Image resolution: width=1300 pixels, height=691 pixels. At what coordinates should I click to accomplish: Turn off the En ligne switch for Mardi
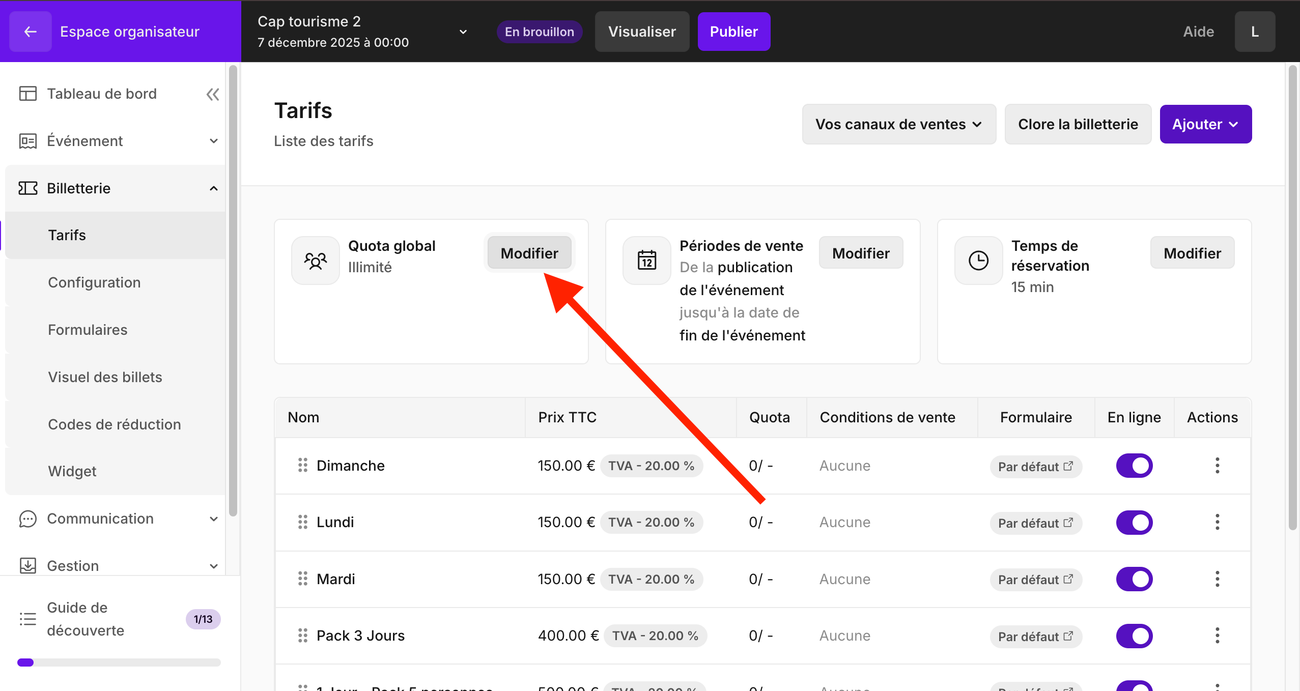1134,579
